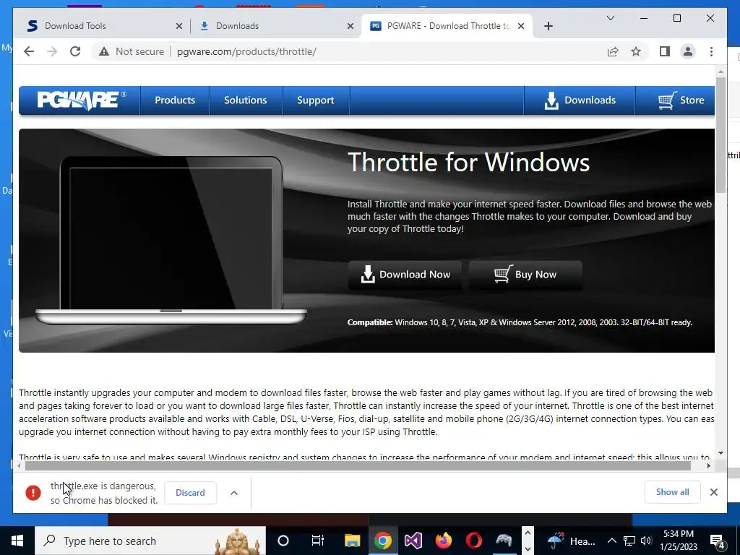Image resolution: width=740 pixels, height=555 pixels.
Task: Click the PGWARE logo
Action: click(81, 100)
